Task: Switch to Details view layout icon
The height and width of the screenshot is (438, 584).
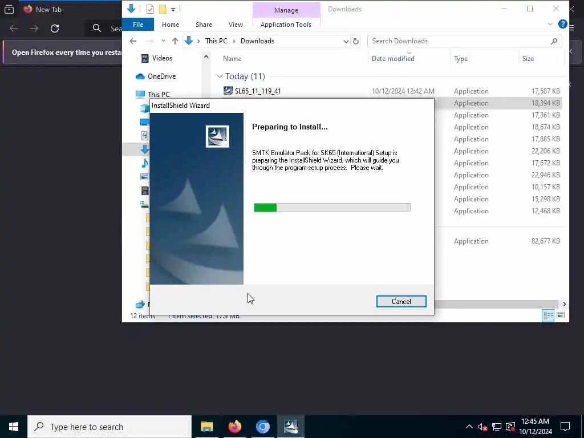Action: coord(548,316)
